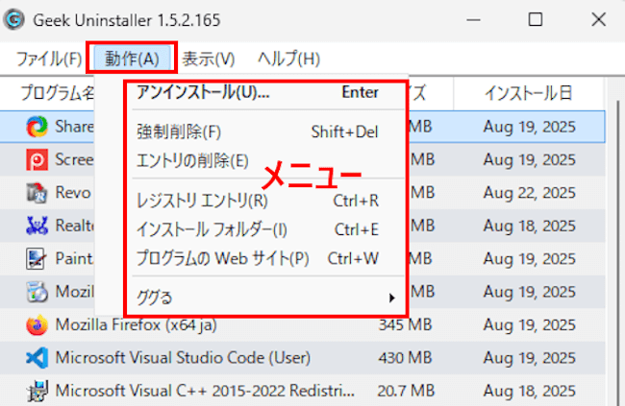Click the red Scree program icon
This screenshot has height=406, width=625.
tap(37, 159)
